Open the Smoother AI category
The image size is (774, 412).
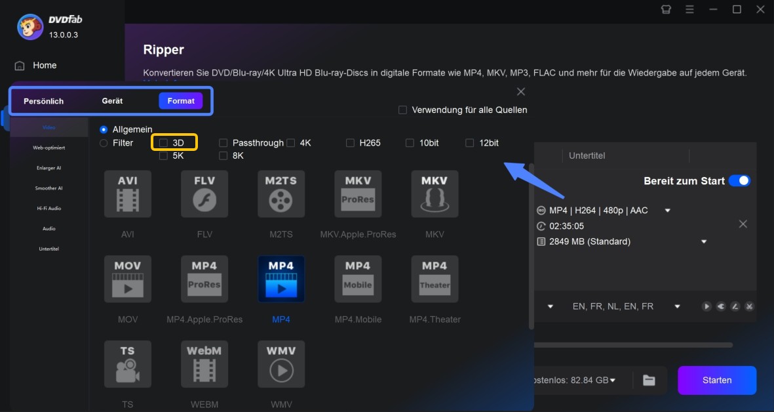point(49,188)
